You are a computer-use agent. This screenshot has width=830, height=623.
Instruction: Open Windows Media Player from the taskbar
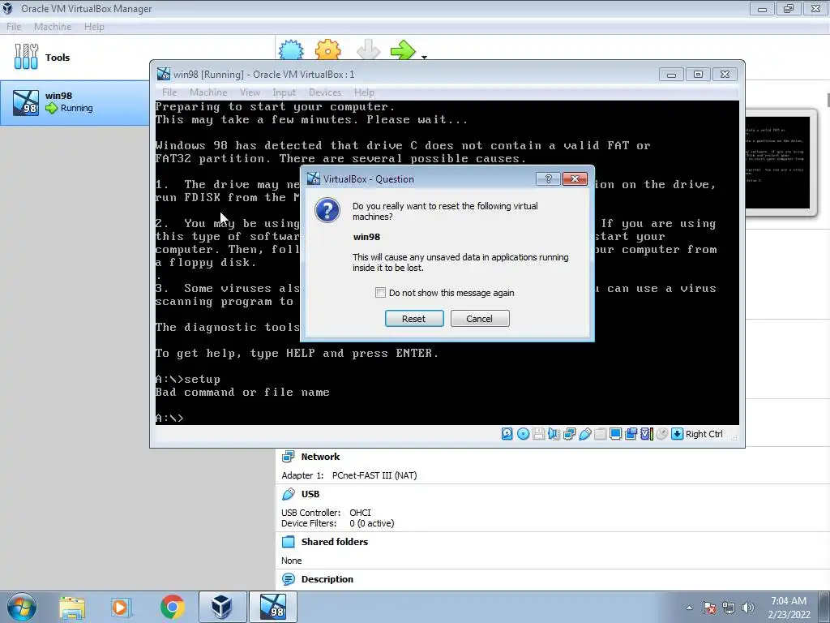point(121,607)
